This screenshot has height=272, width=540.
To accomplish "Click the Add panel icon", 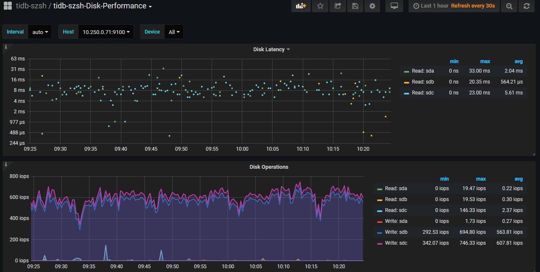I will click(x=301, y=6).
